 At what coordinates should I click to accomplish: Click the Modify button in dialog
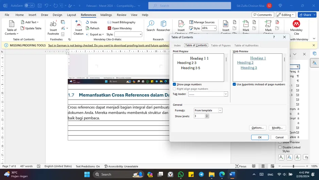(277, 128)
